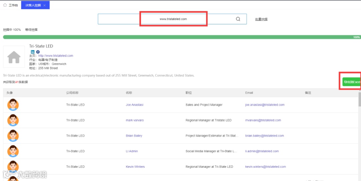Select the Project Manager/Estimator position cell
The height and width of the screenshot is (181, 361).
point(212,135)
